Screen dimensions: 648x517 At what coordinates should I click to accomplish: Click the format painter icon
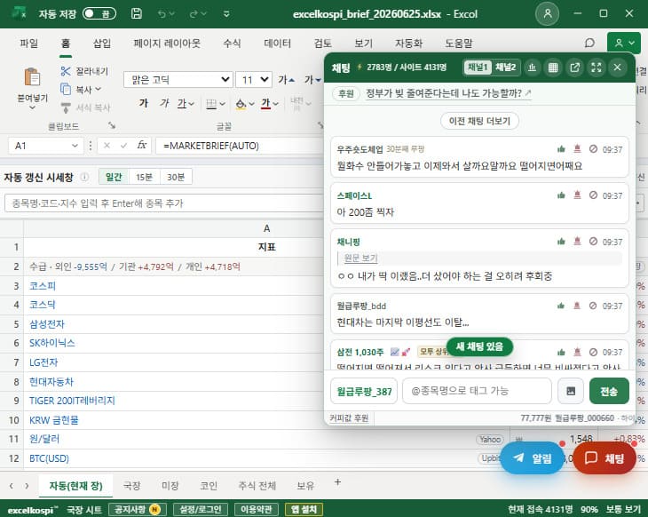[x=66, y=107]
